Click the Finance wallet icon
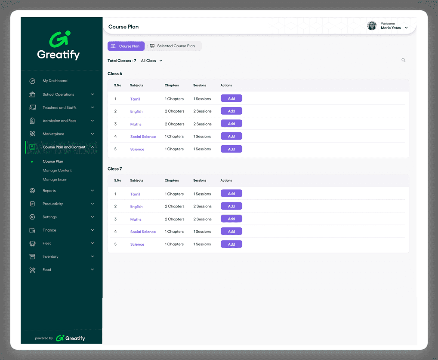This screenshot has width=438, height=360. [x=32, y=230]
